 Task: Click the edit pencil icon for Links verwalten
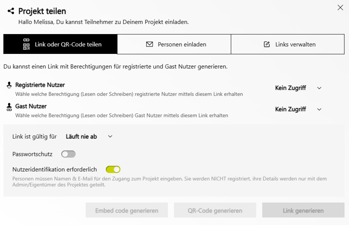(x=267, y=44)
